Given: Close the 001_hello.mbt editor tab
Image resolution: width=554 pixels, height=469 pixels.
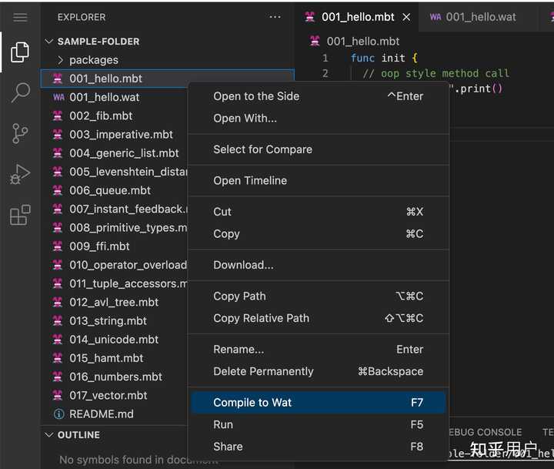Looking at the screenshot, I should tap(406, 17).
